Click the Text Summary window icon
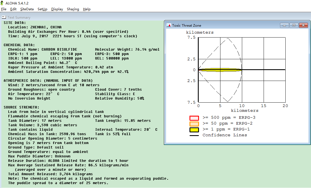 [x=4, y=17]
